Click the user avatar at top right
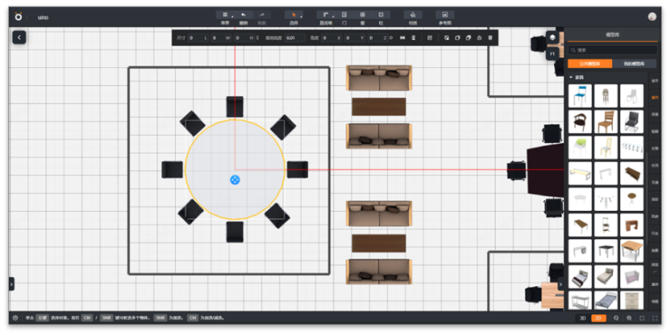Screen dimensions: 670x335 [652, 16]
